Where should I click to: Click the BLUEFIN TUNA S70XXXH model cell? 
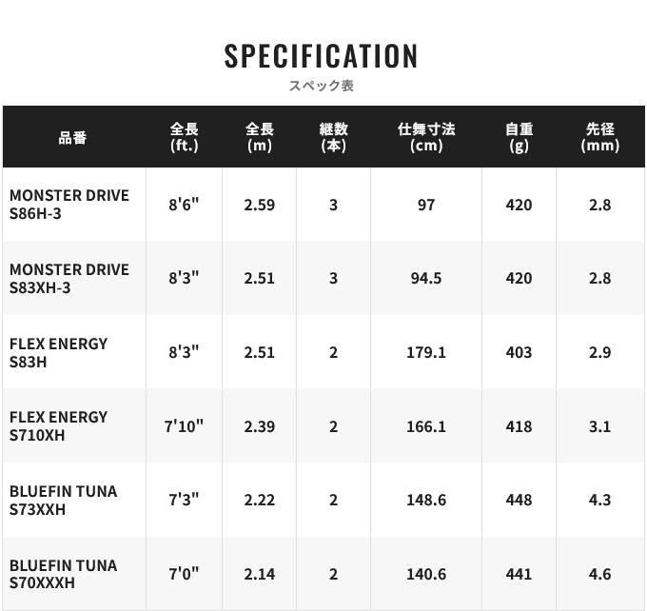[x=63, y=574]
